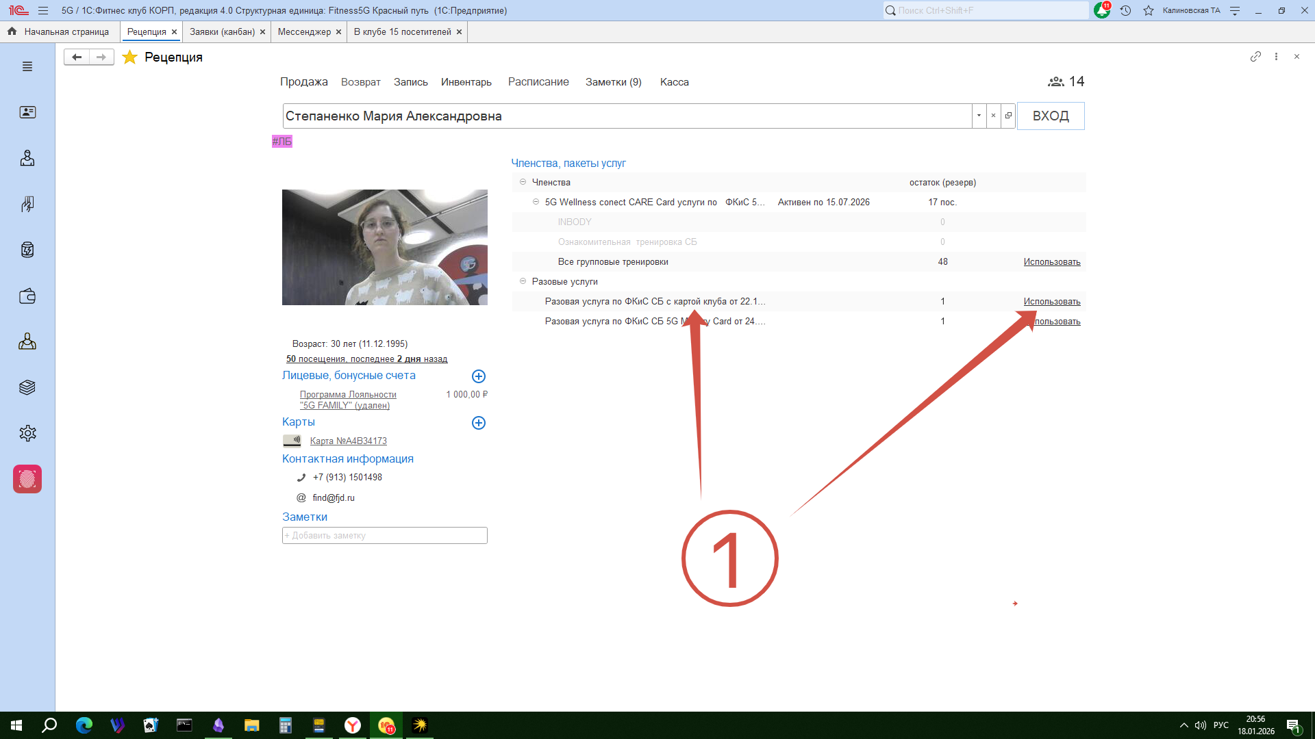
Task: Click the notifications bell icon
Action: [1101, 11]
